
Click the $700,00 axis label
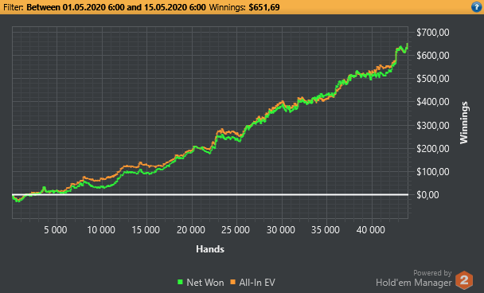433,32
